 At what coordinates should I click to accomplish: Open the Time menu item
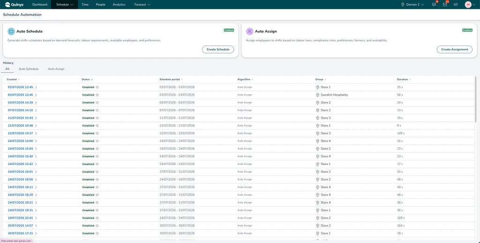[85, 5]
